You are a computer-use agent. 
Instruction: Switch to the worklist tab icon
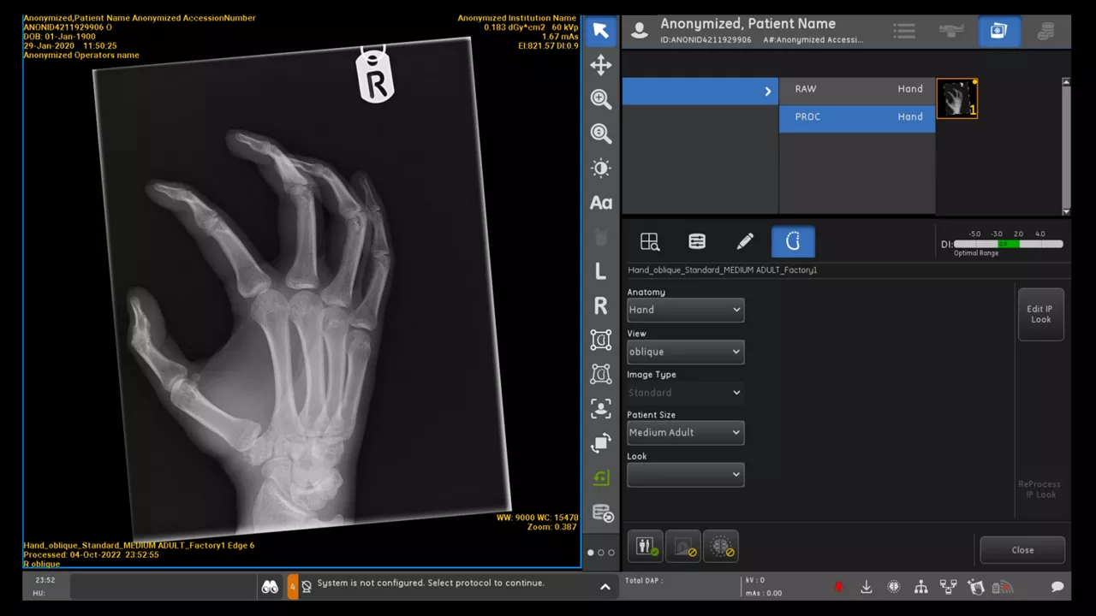click(904, 31)
